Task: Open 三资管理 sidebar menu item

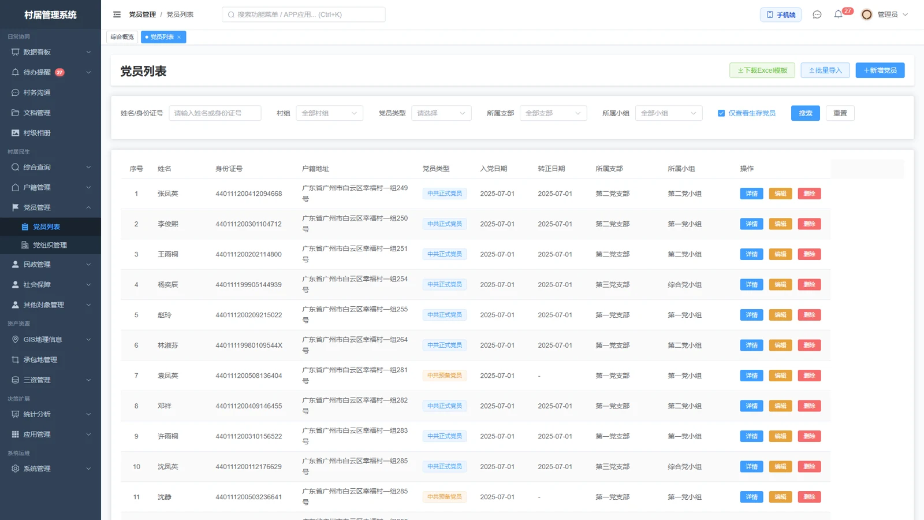Action: tap(50, 380)
